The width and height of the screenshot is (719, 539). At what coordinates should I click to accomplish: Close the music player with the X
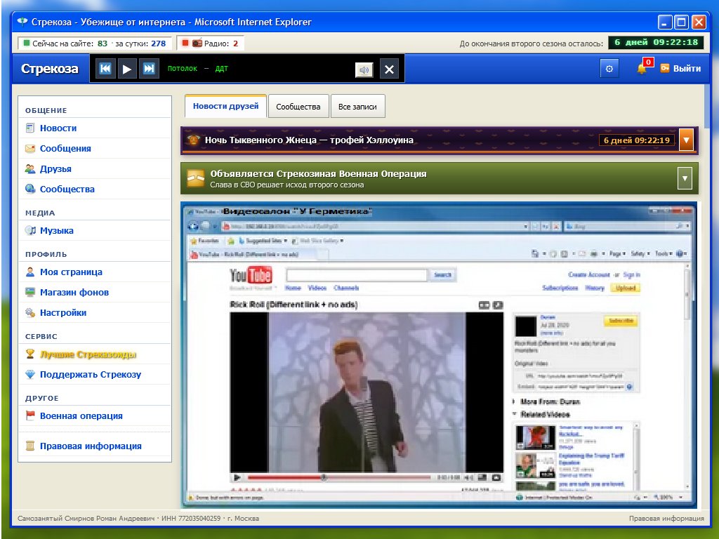(389, 69)
